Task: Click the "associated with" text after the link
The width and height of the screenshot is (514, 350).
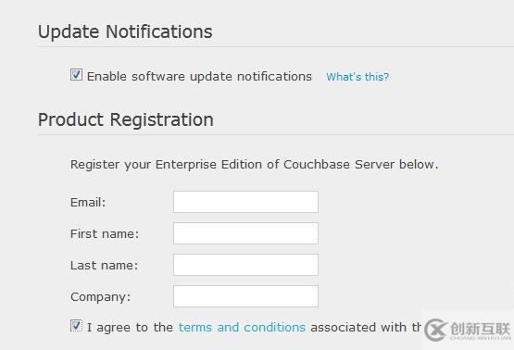Action: [358, 327]
